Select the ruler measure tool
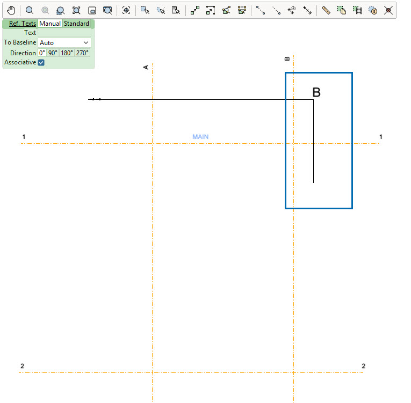Screen dimensions: 411x403 click(326, 11)
